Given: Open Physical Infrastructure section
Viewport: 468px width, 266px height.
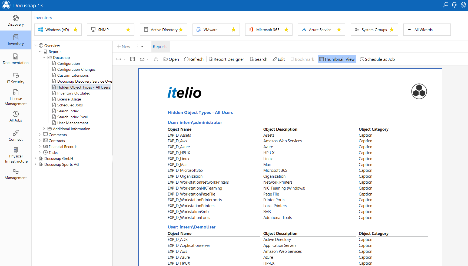Looking at the screenshot, I should click(x=16, y=155).
